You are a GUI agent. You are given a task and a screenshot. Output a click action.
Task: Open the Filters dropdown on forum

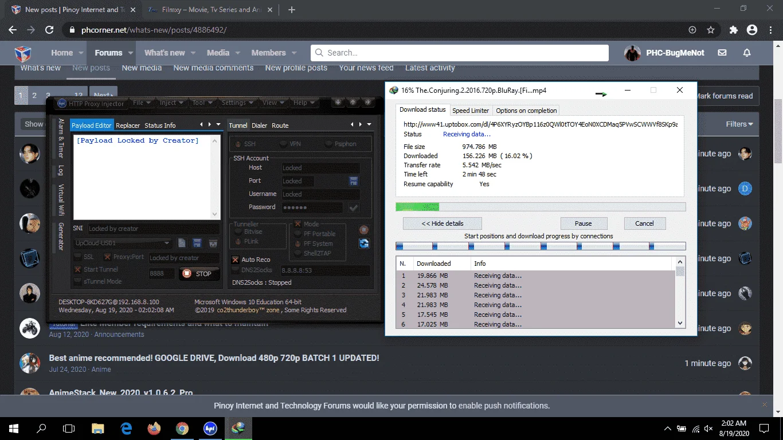739,124
